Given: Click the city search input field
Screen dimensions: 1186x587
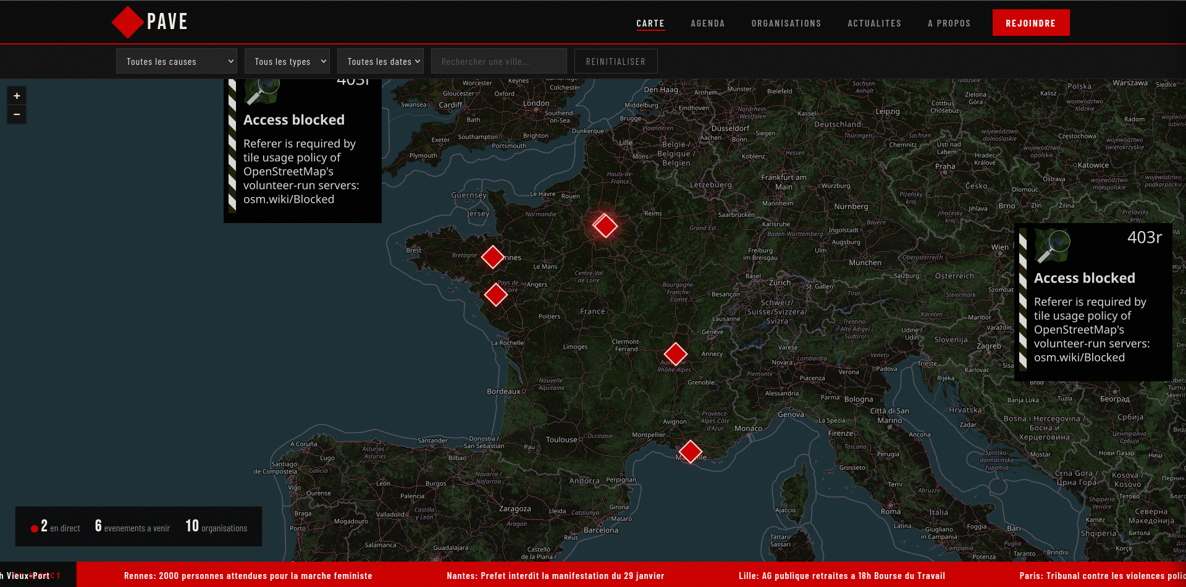Looking at the screenshot, I should (499, 61).
